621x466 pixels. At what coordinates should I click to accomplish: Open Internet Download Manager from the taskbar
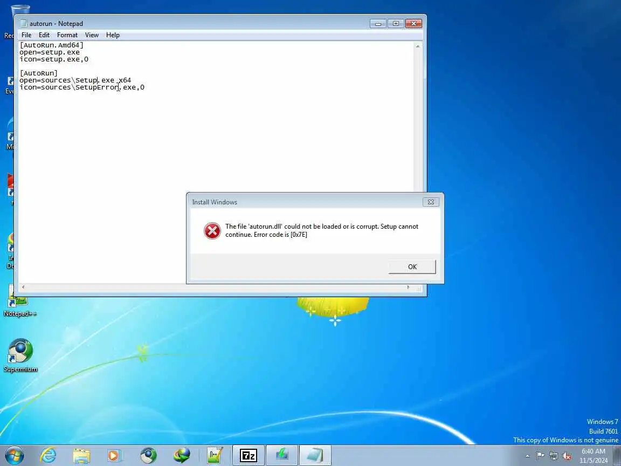182,455
